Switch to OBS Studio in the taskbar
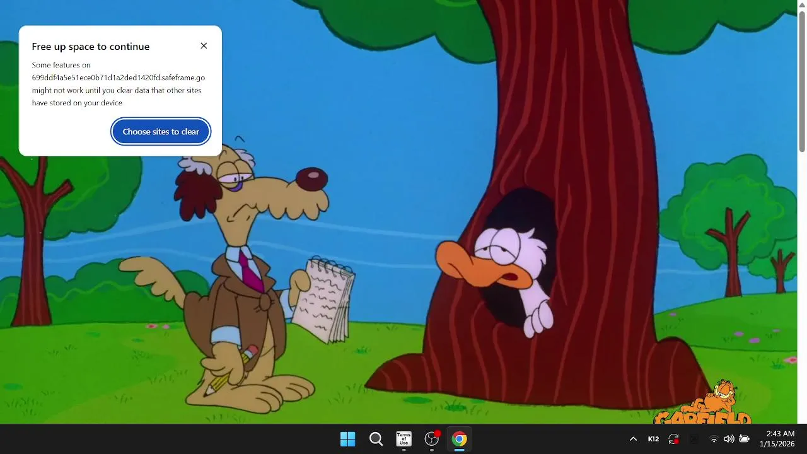This screenshot has width=807, height=454. click(x=432, y=439)
